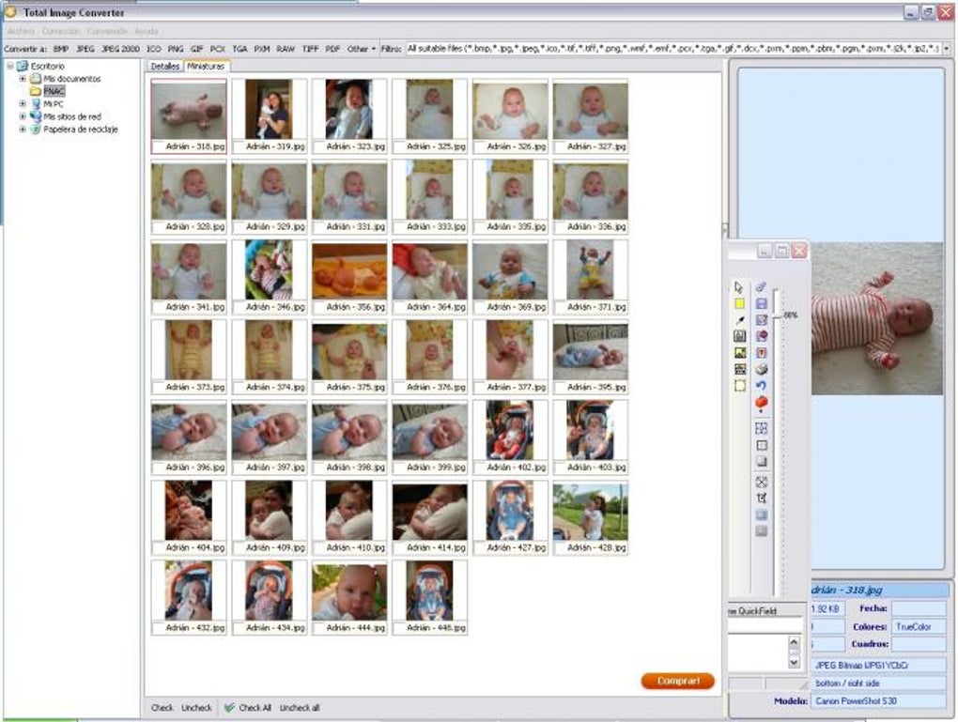The image size is (958, 722).
Task: Click the Uncheck all button
Action: pyautogui.click(x=300, y=708)
